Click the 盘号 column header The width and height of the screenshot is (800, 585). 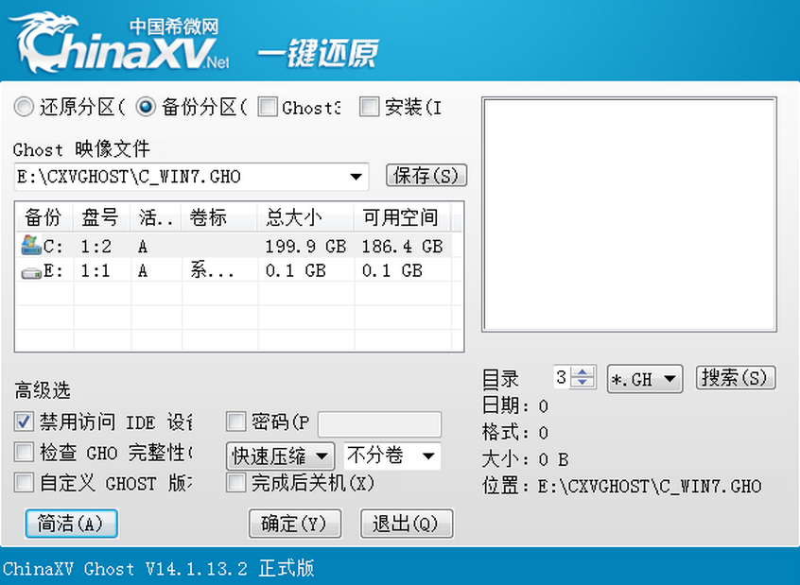click(101, 217)
